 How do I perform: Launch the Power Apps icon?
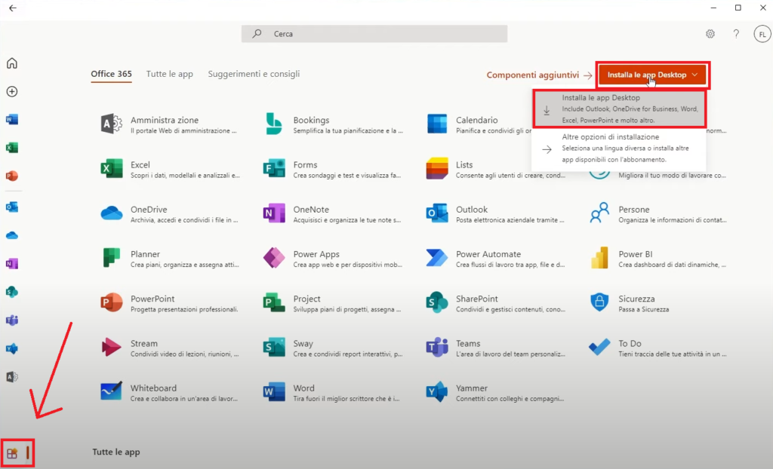(x=273, y=258)
